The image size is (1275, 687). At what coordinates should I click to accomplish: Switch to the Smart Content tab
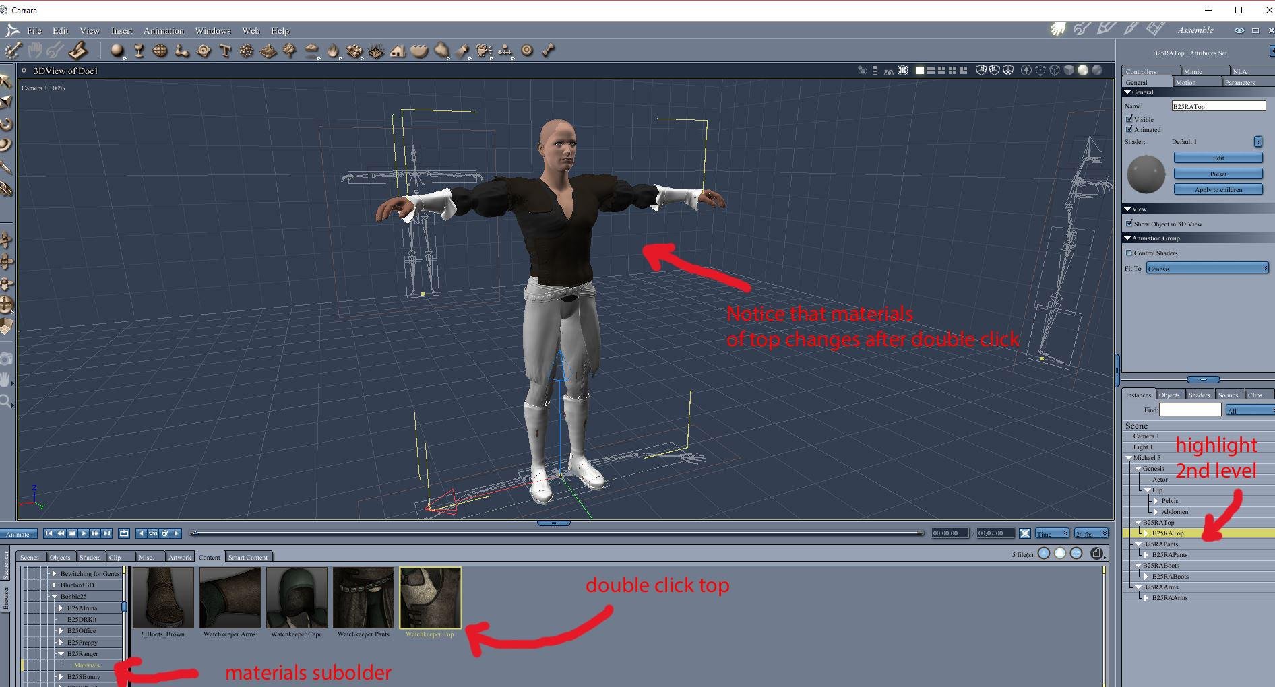[x=248, y=557]
